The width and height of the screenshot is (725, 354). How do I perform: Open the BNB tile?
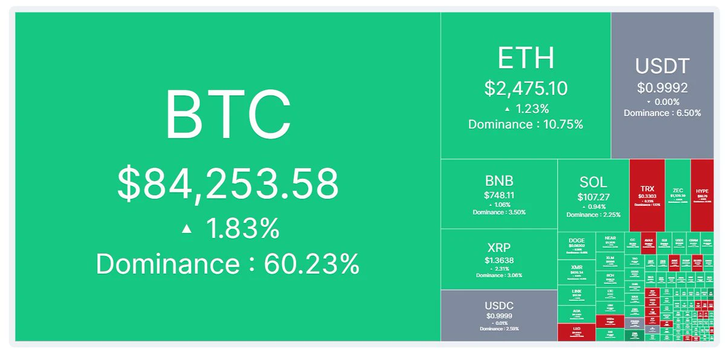[x=499, y=194]
